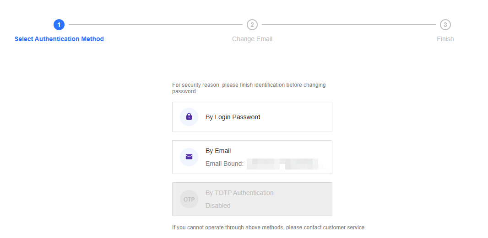Screen dimensions: 488x238
Task: Click the 'Email Bound:' label
Action: click(x=225, y=164)
